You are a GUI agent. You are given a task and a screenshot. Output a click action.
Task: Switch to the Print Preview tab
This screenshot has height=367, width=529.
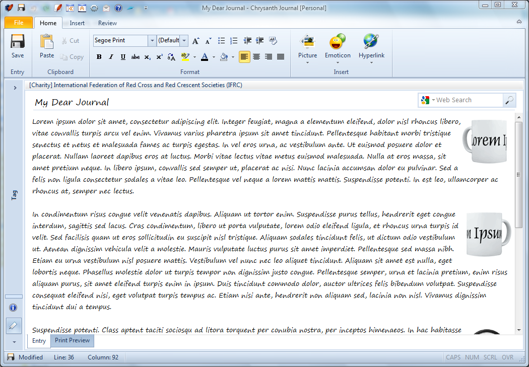(72, 340)
